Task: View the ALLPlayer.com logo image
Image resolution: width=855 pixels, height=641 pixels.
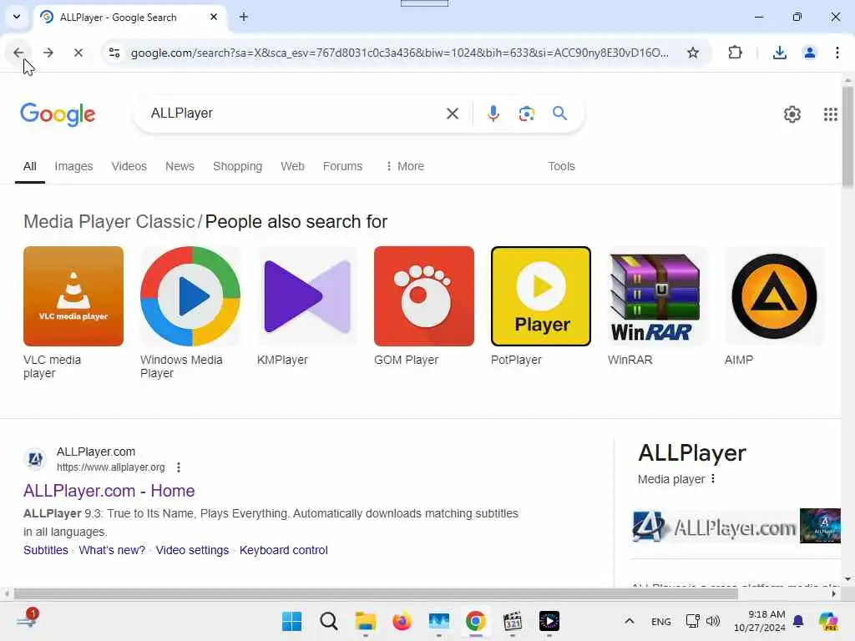Action: pos(716,527)
